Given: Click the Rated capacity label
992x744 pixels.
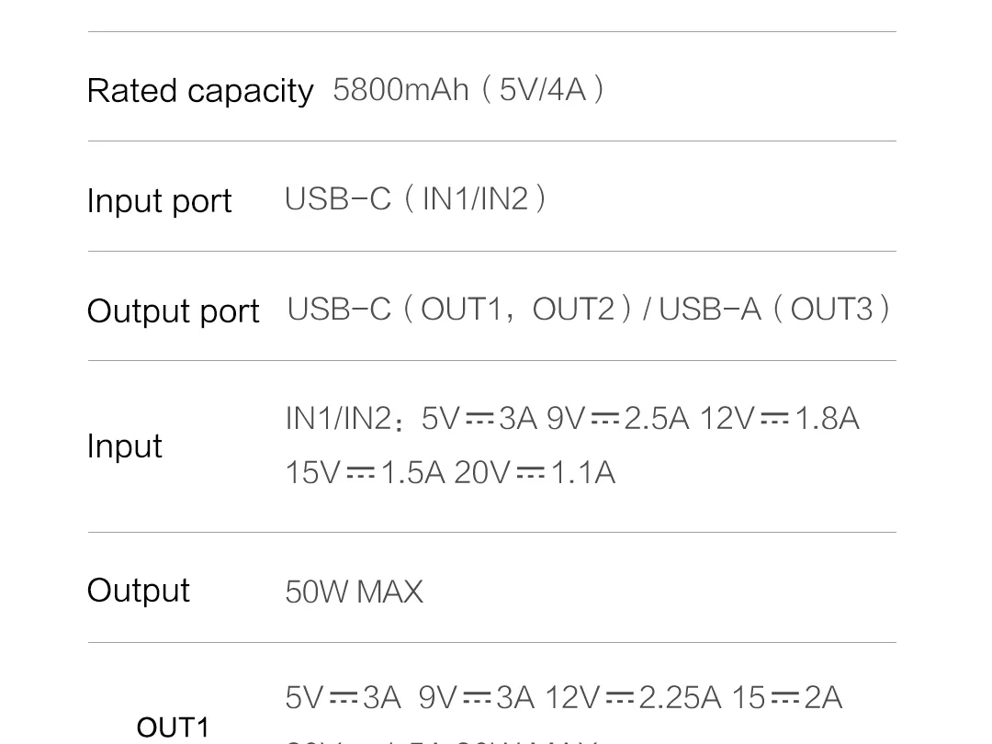Looking at the screenshot, I should click(x=200, y=91).
